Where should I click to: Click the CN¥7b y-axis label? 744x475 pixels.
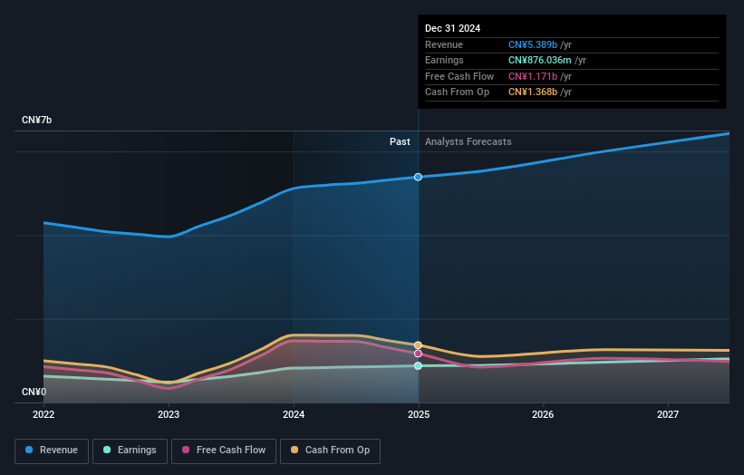point(36,120)
